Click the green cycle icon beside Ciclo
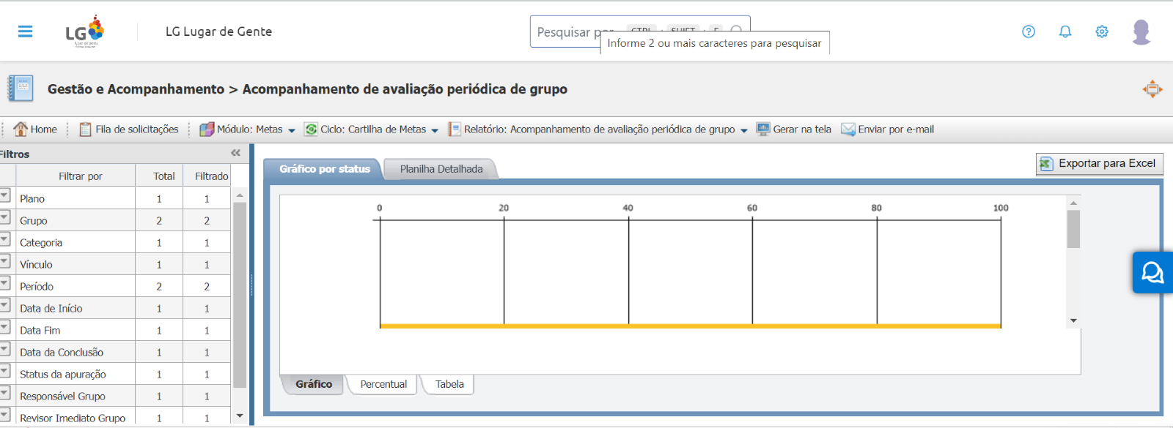 [x=311, y=129]
